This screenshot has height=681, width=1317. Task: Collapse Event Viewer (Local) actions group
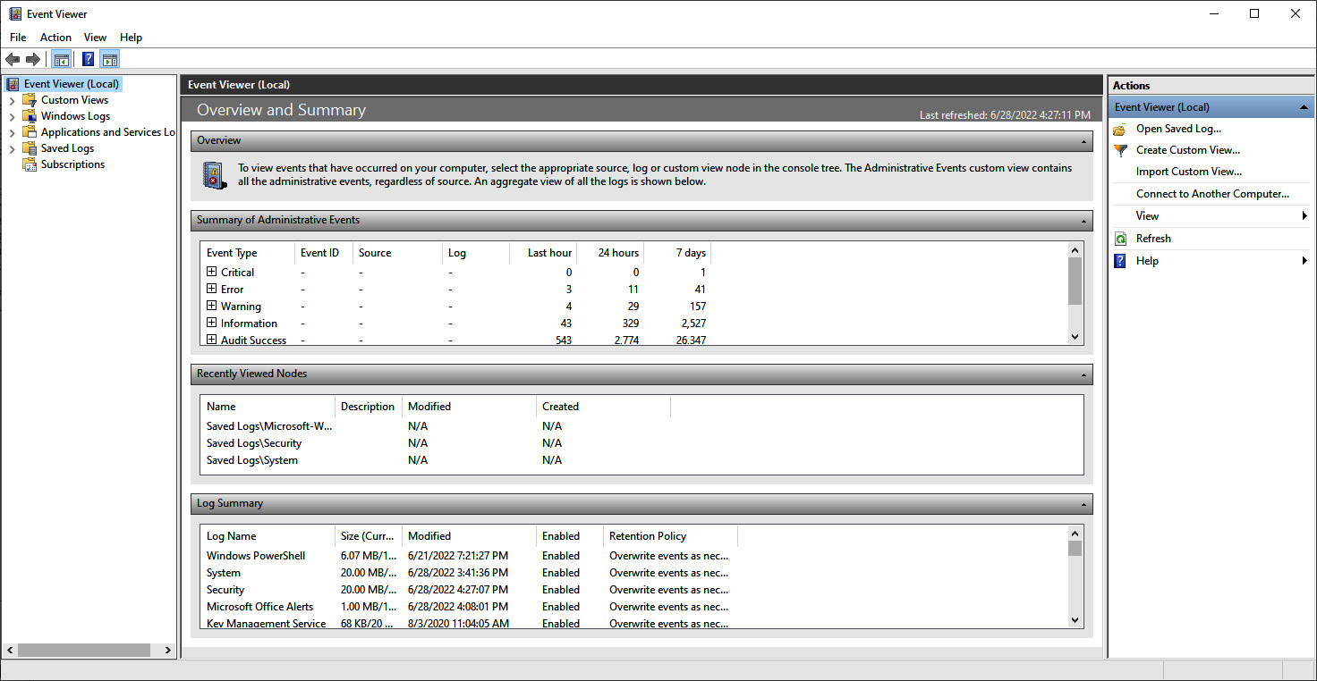(x=1304, y=107)
